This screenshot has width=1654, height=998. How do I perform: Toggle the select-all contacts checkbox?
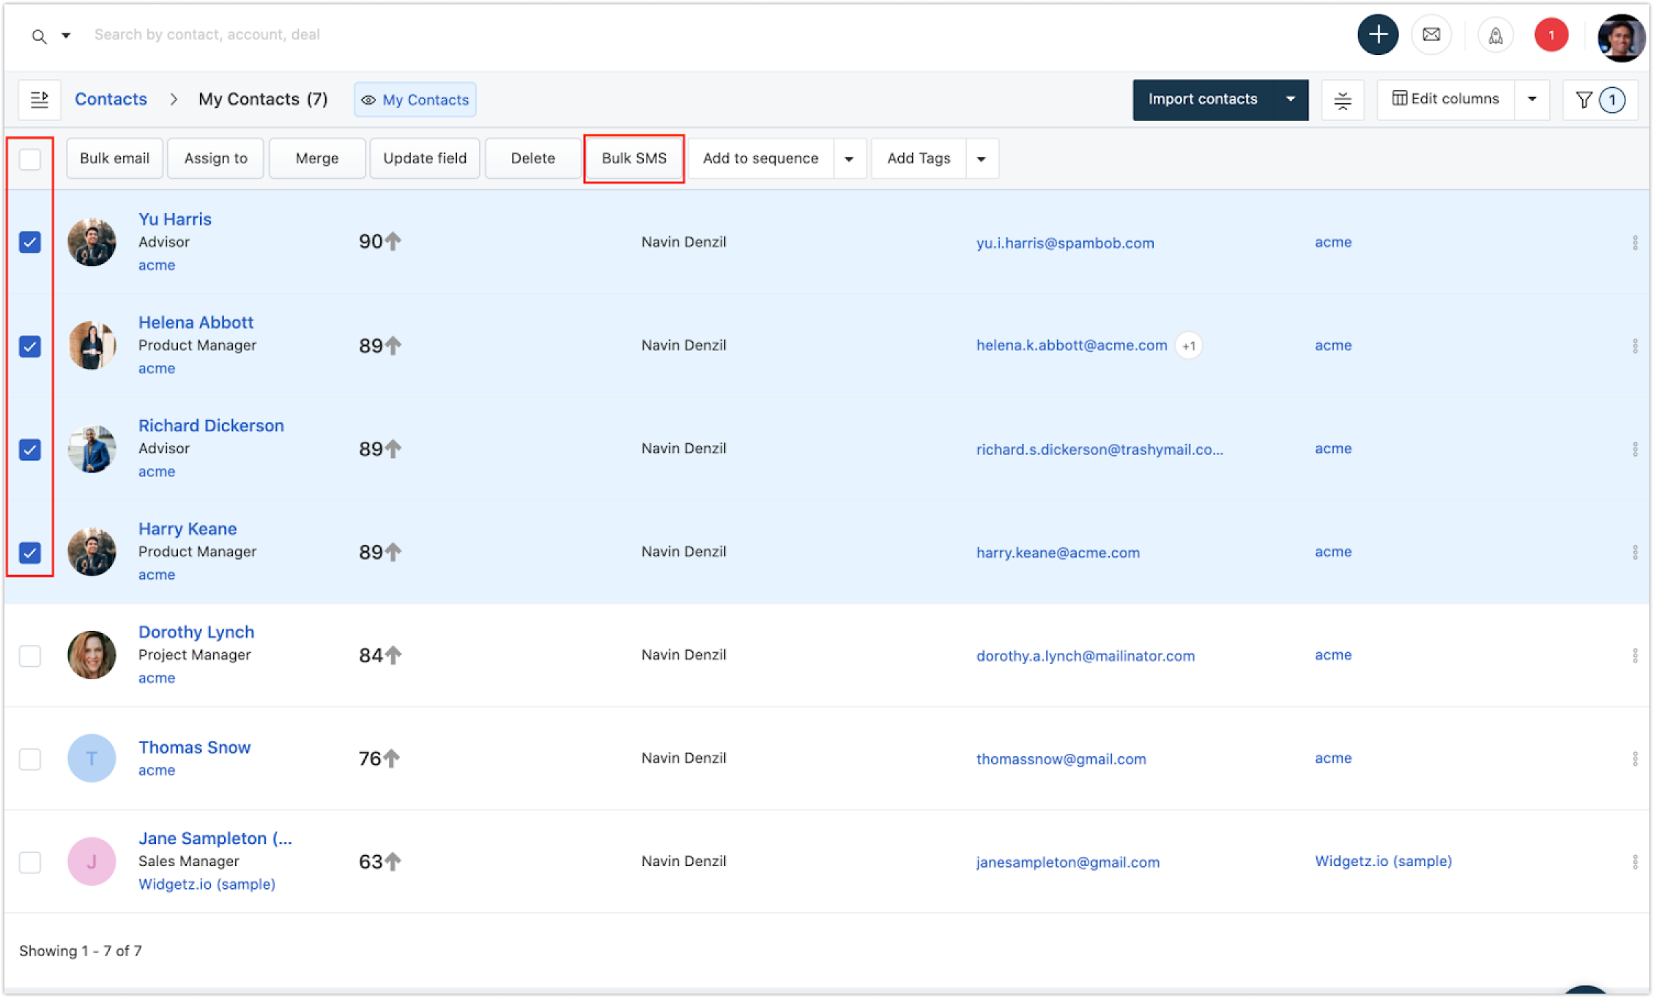(30, 159)
